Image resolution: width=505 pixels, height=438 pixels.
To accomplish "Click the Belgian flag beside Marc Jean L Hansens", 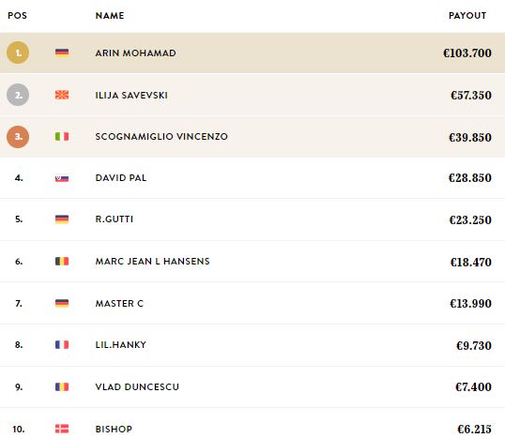I will [x=62, y=261].
